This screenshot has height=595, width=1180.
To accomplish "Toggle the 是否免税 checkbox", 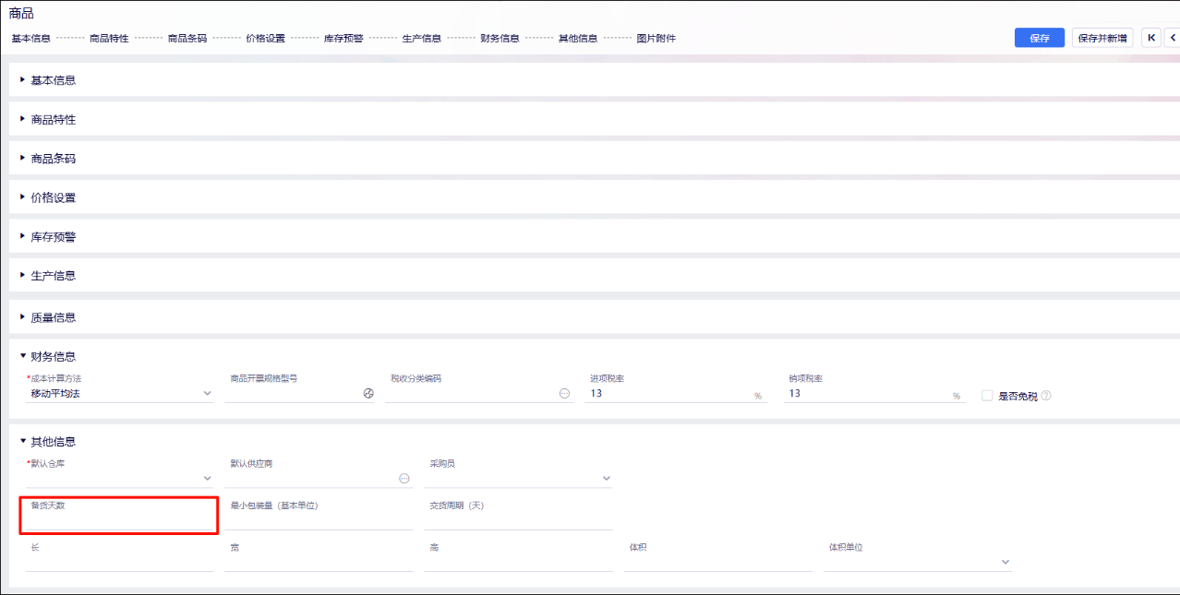I will (987, 396).
